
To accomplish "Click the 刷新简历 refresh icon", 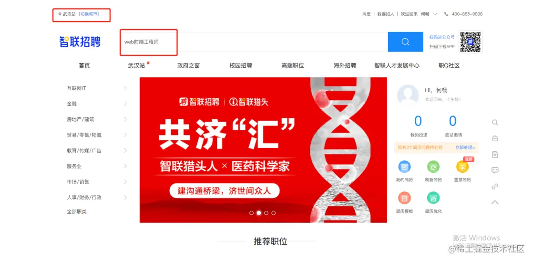I will 433,167.
